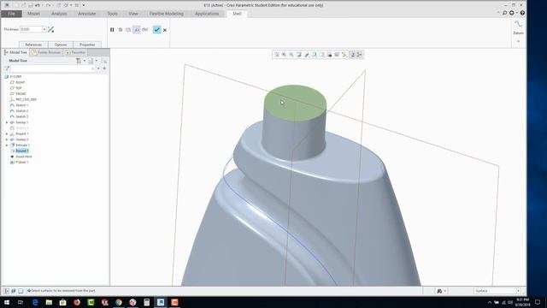
Task: Open the Datum group dropdown
Action: (x=518, y=42)
